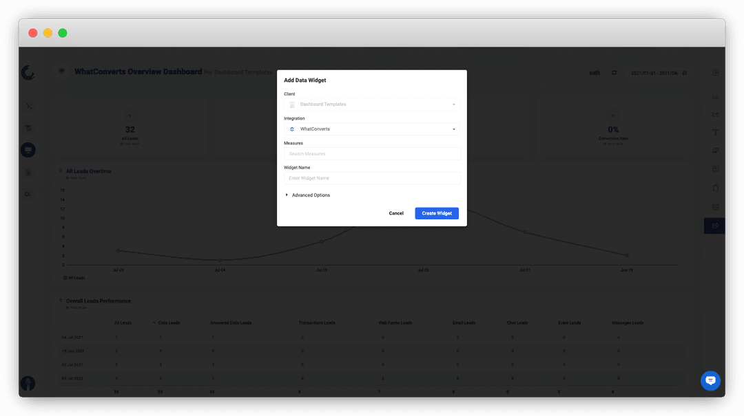Viewport: 744px width, 416px height.
Task: Select the line chart widget icon
Action: [x=716, y=114]
